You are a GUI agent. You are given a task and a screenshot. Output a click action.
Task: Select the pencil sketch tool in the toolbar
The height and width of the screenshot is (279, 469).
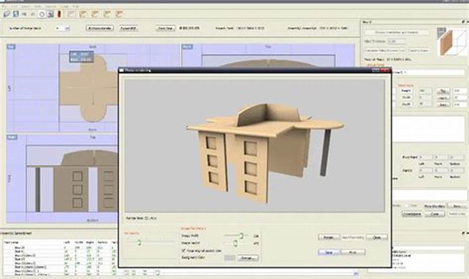click(x=6, y=14)
